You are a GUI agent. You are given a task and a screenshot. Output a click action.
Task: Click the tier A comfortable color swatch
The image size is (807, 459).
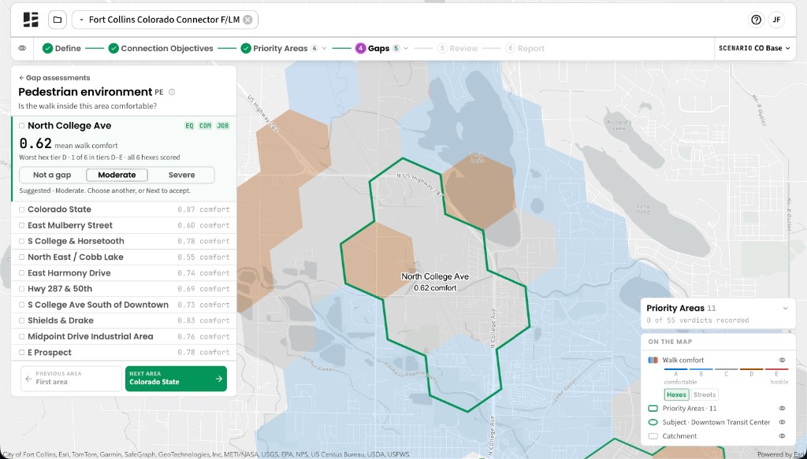[x=675, y=369]
